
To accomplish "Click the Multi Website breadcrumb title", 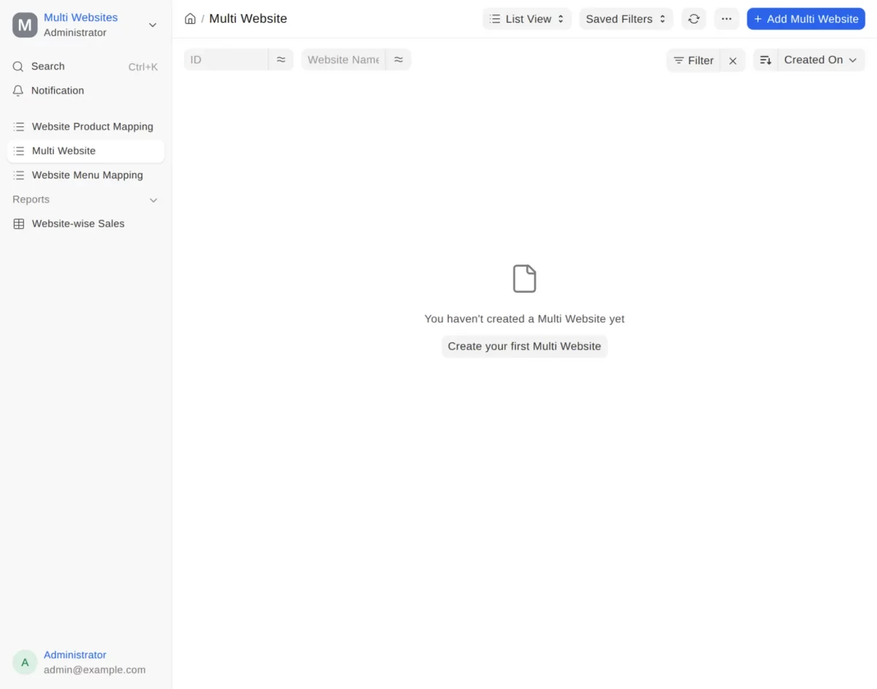I will [248, 19].
